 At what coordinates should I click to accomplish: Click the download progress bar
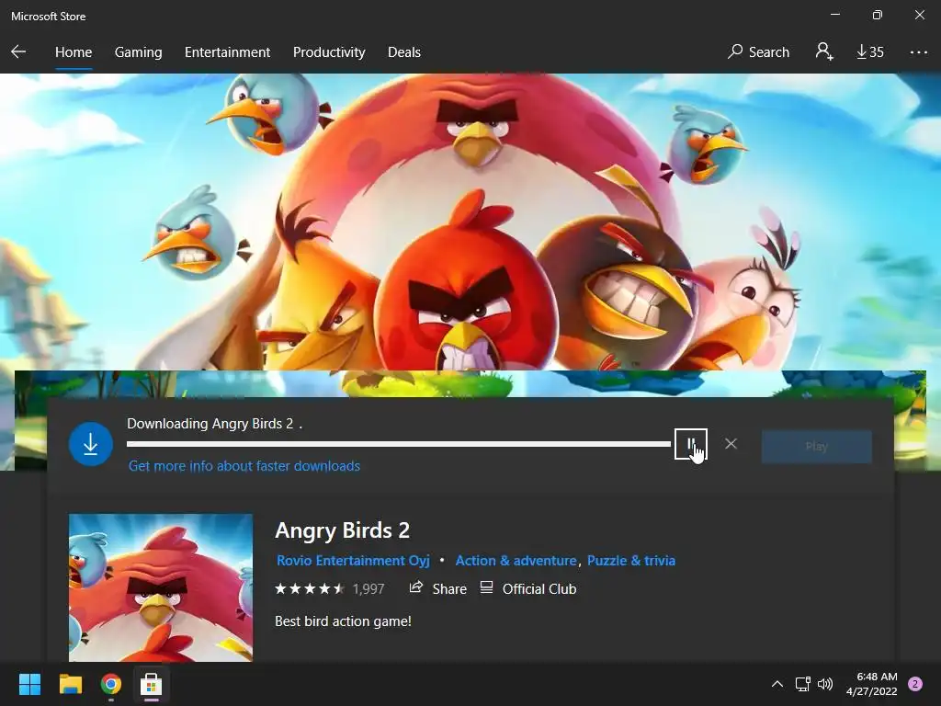pyautogui.click(x=399, y=444)
